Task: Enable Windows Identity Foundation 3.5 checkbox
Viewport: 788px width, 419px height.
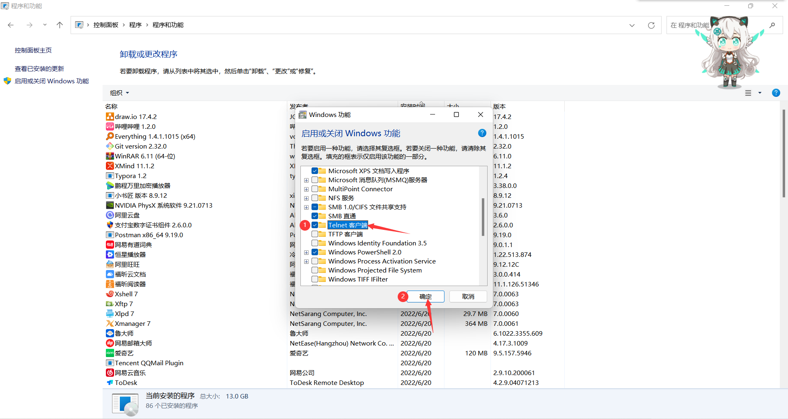Action: [x=315, y=243]
